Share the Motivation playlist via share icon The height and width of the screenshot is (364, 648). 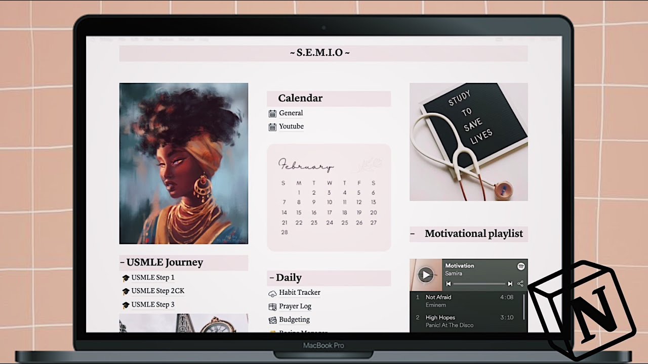tap(520, 284)
